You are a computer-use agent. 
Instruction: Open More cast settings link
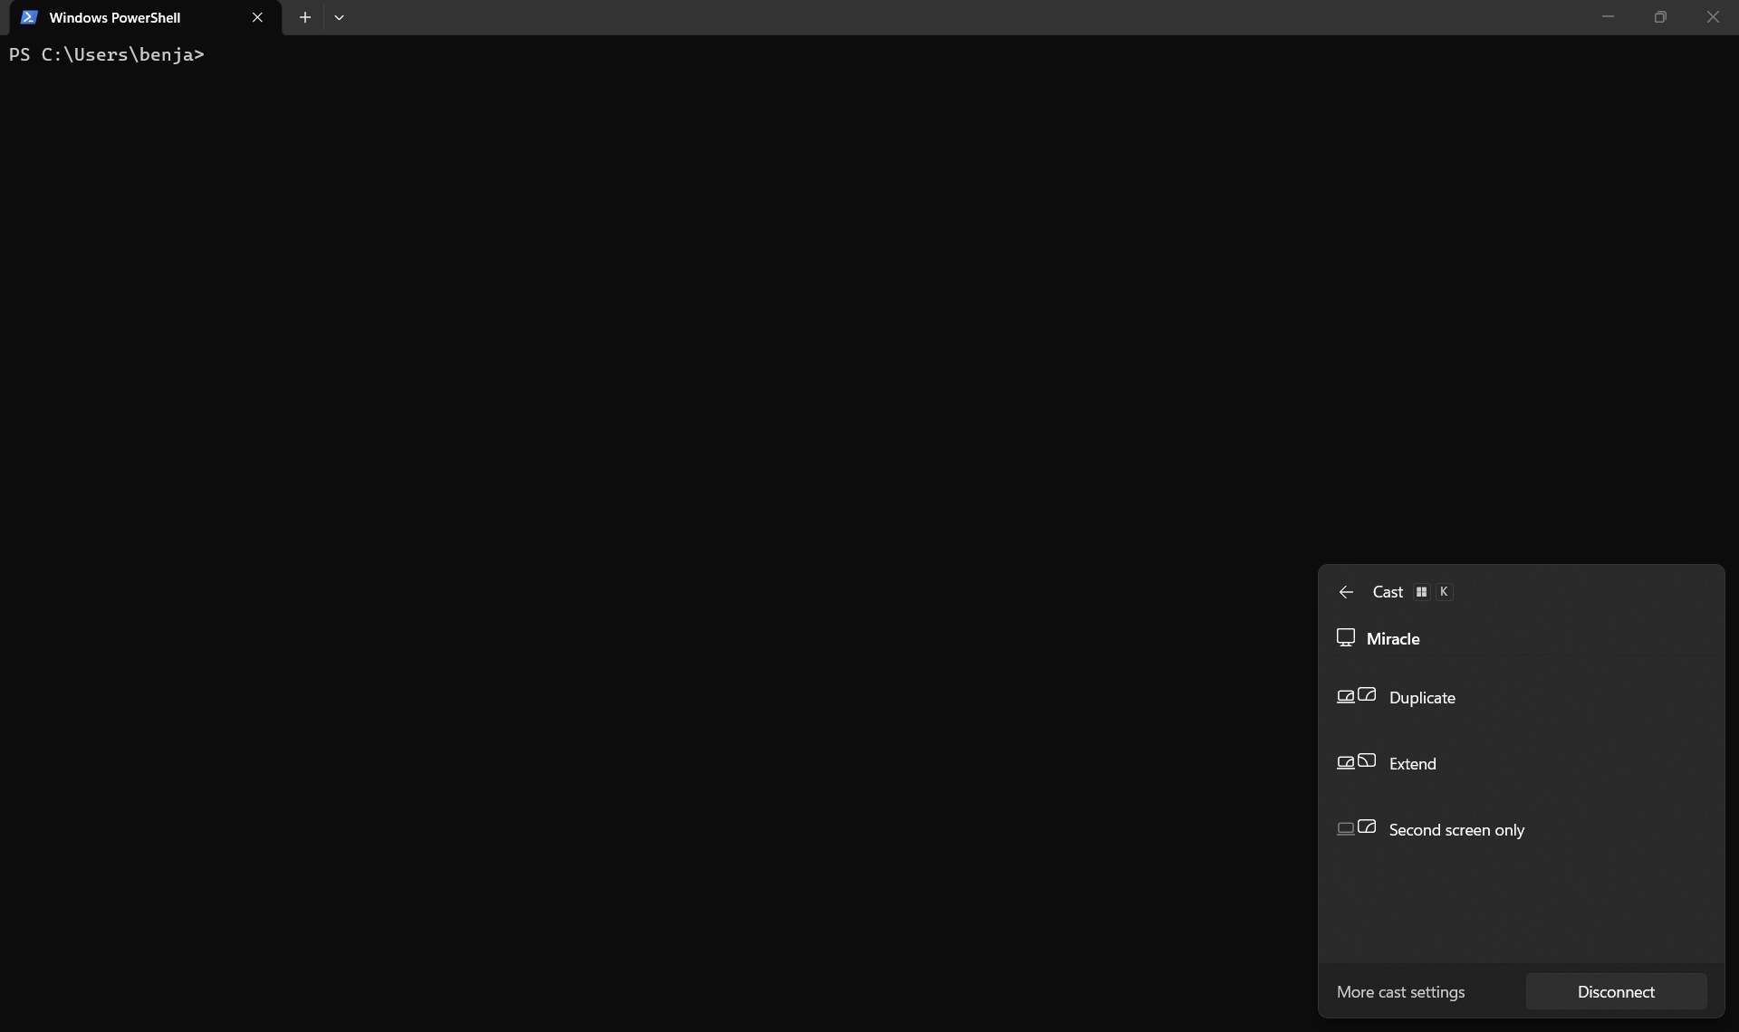(1400, 992)
